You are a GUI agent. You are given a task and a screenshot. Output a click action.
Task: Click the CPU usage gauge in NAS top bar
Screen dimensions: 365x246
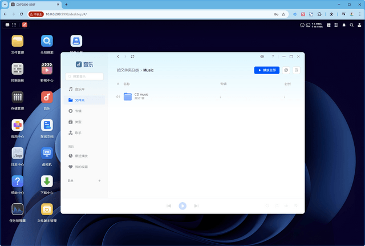click(x=302, y=25)
